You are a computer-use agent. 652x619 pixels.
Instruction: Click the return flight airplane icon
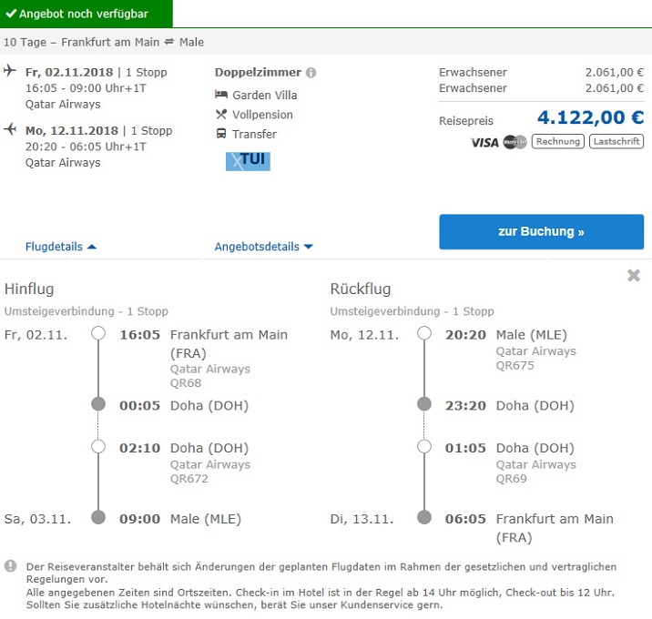pyautogui.click(x=10, y=130)
